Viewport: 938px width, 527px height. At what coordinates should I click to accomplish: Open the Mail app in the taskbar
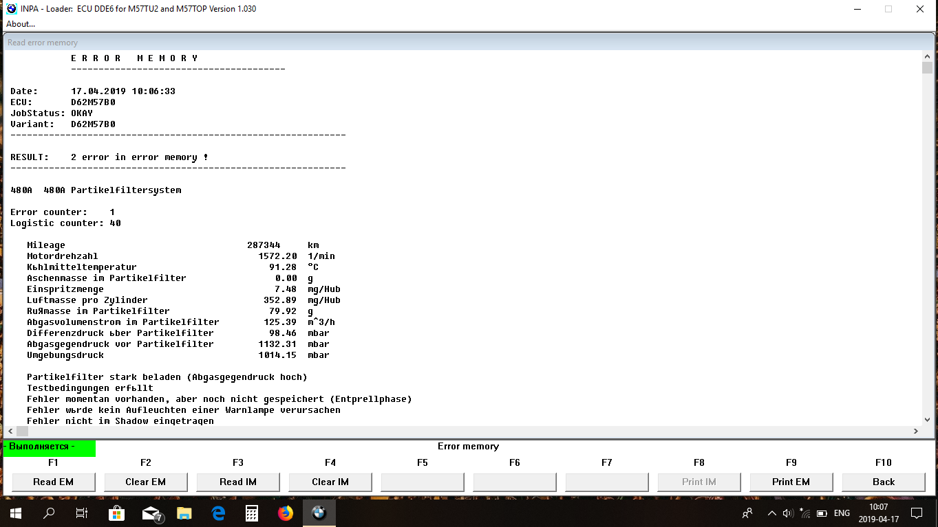151,513
